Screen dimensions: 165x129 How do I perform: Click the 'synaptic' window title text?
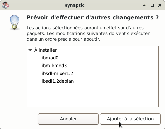tap(75, 5)
